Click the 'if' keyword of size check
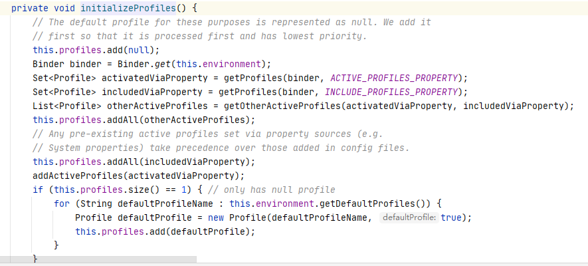The width and height of the screenshot is (588, 266). click(37, 190)
